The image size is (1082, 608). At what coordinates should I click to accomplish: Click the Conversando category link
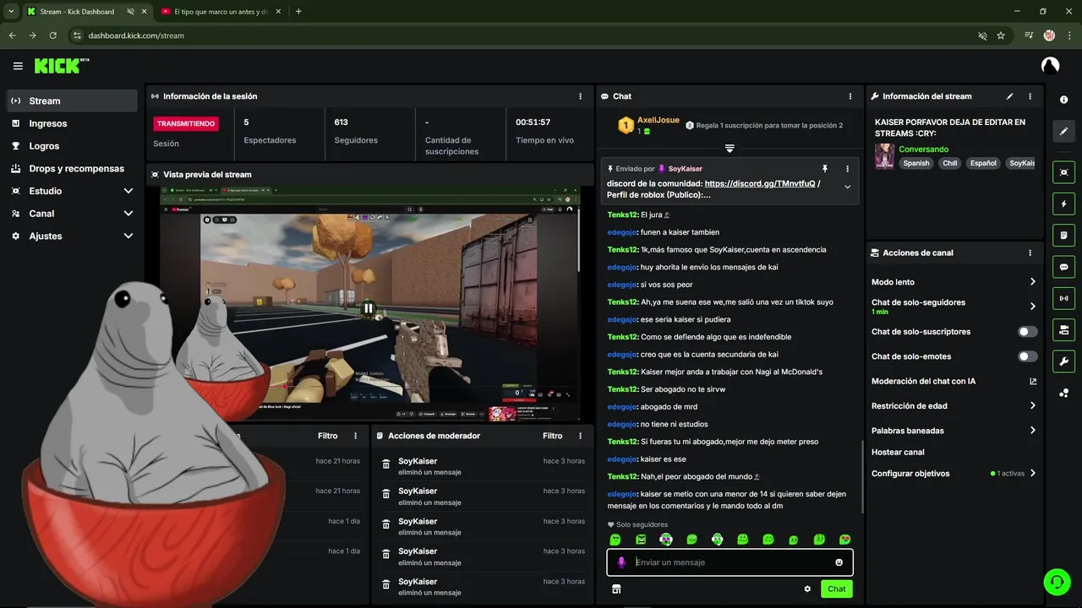point(923,149)
